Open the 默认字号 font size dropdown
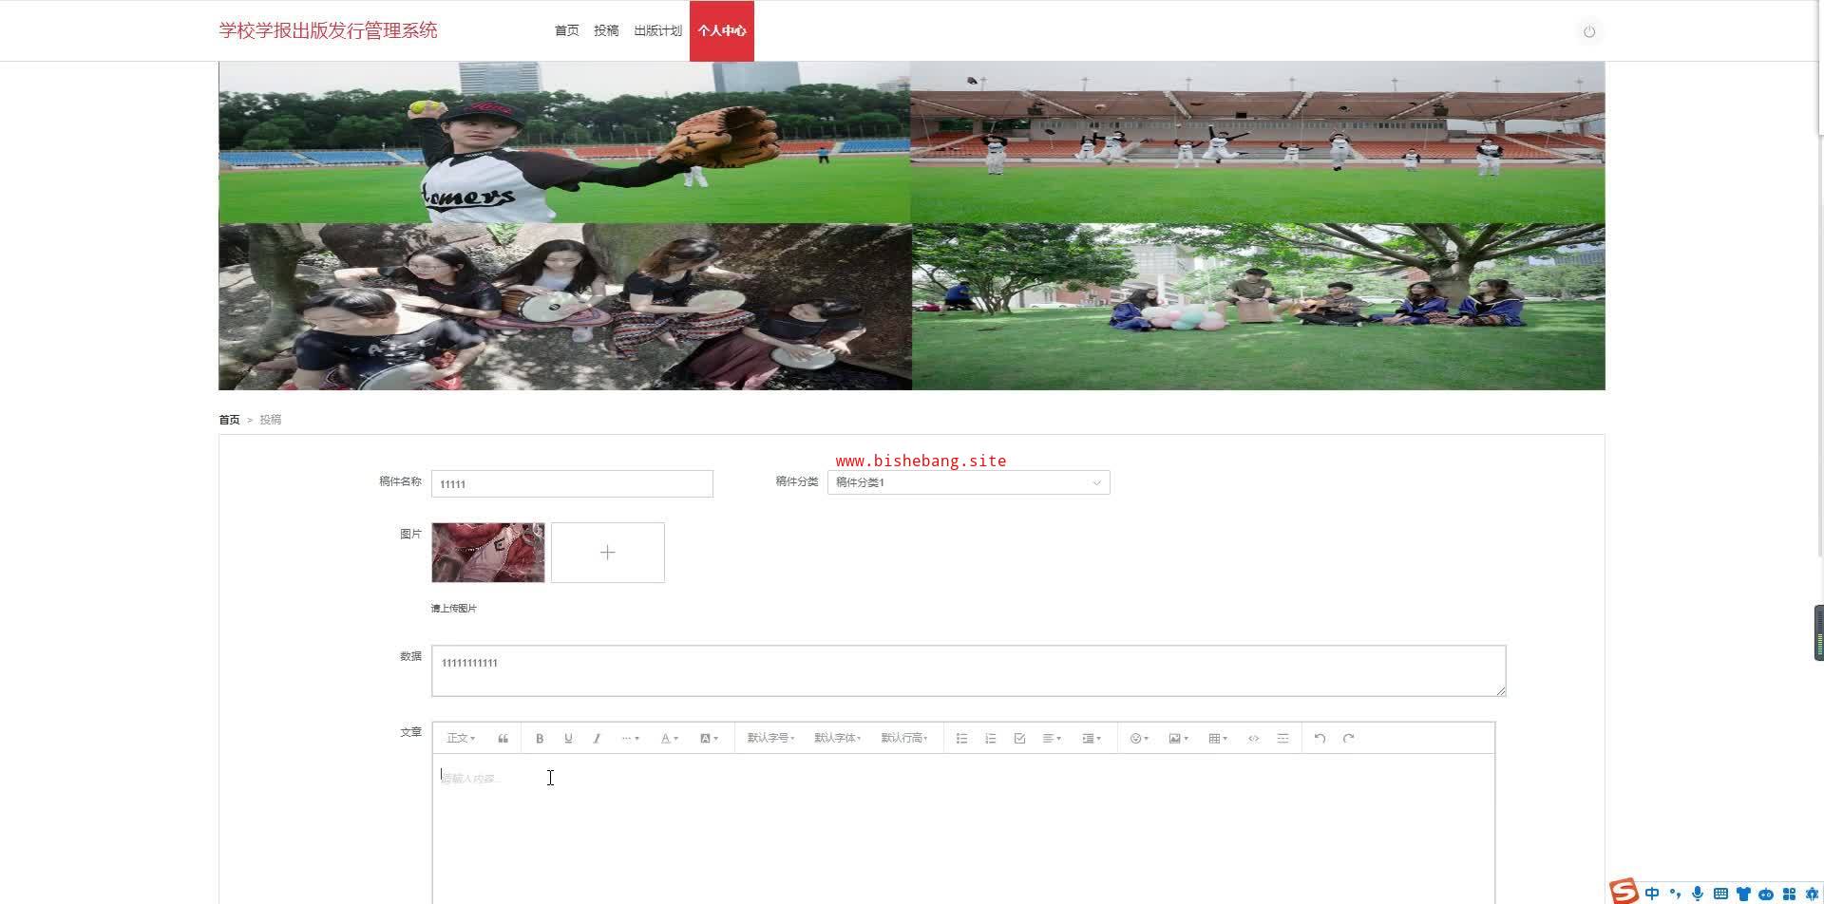The image size is (1824, 904). pos(770,739)
